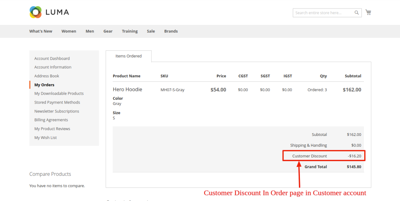This screenshot has width=400, height=201.
Task: Open the Brands menu item
Action: (x=171, y=31)
